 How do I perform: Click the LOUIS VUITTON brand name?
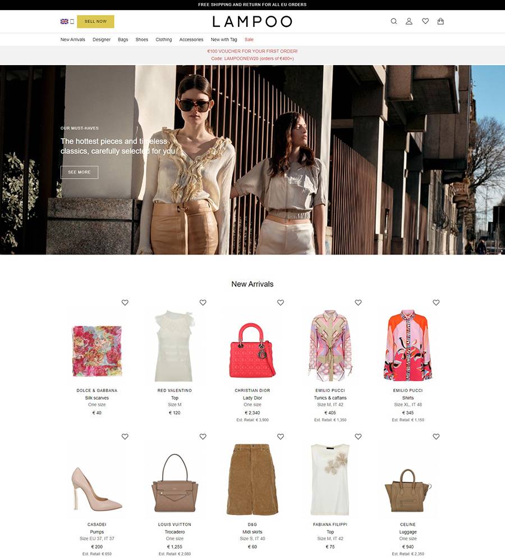click(175, 524)
